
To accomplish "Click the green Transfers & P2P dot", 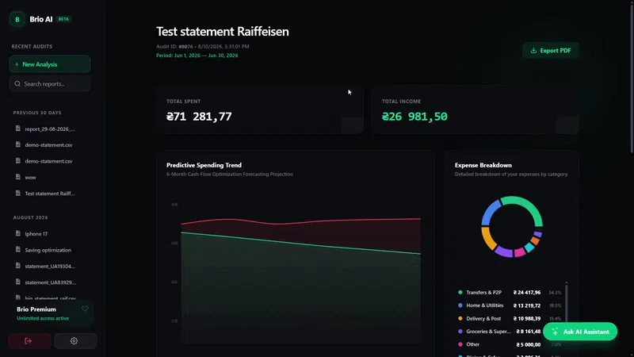I will 460,292.
